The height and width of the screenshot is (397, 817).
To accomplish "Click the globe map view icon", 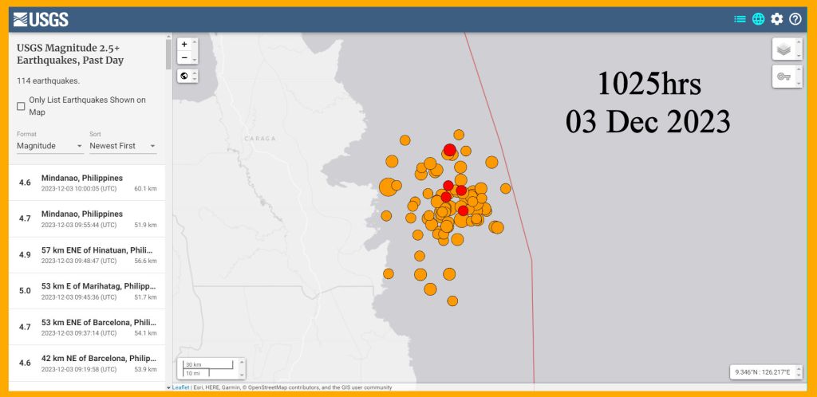I will (x=758, y=19).
